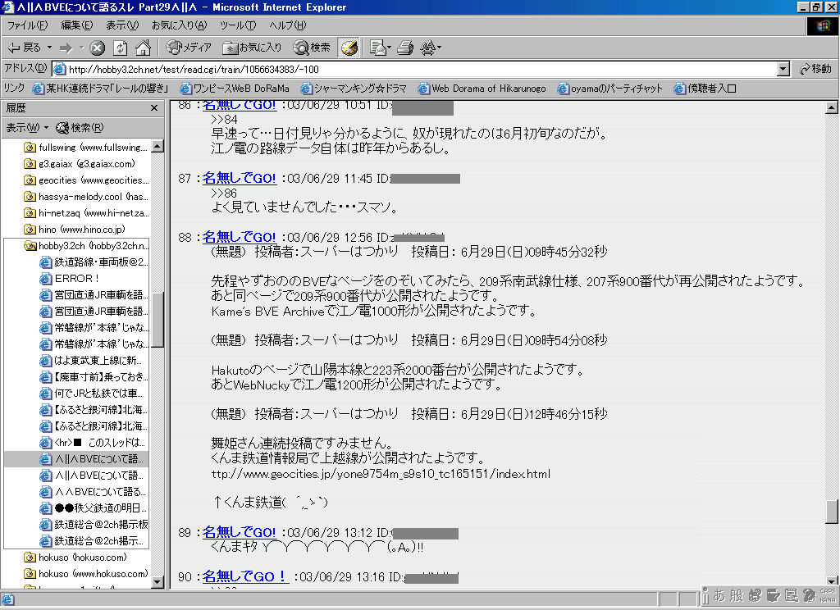Click the Stop loading toolbar icon
This screenshot has width=840, height=610.
(x=98, y=48)
